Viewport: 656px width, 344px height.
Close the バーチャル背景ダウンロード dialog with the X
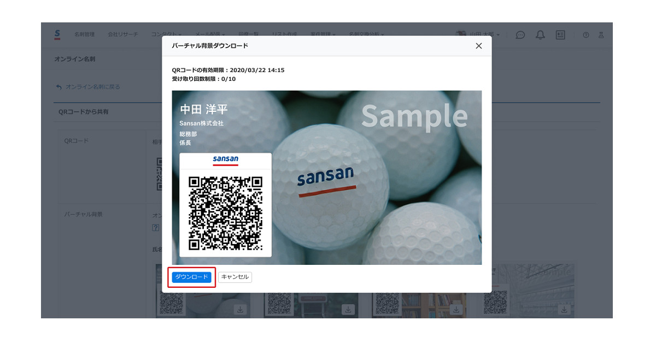(478, 46)
